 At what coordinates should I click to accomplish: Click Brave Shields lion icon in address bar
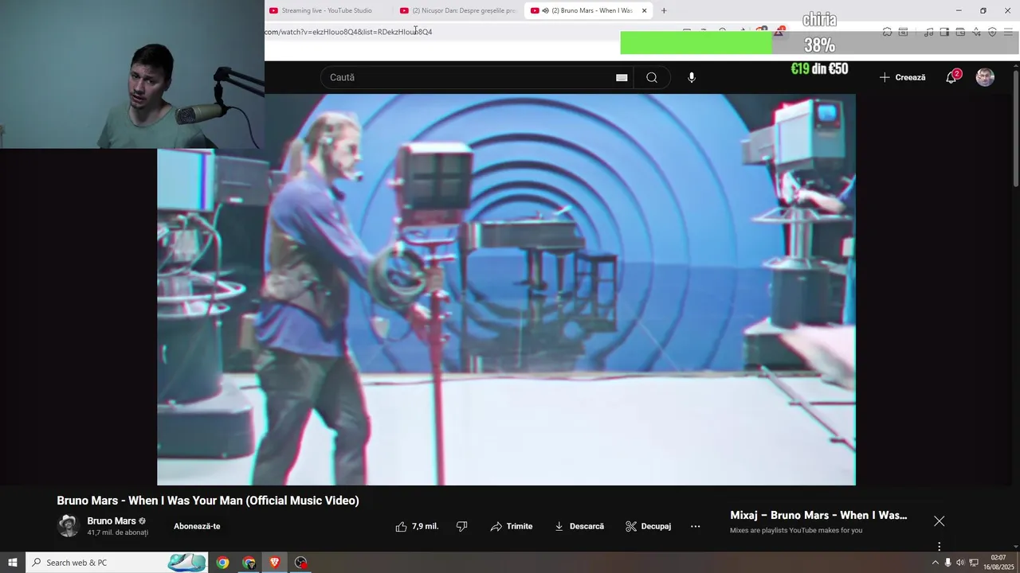tap(762, 31)
